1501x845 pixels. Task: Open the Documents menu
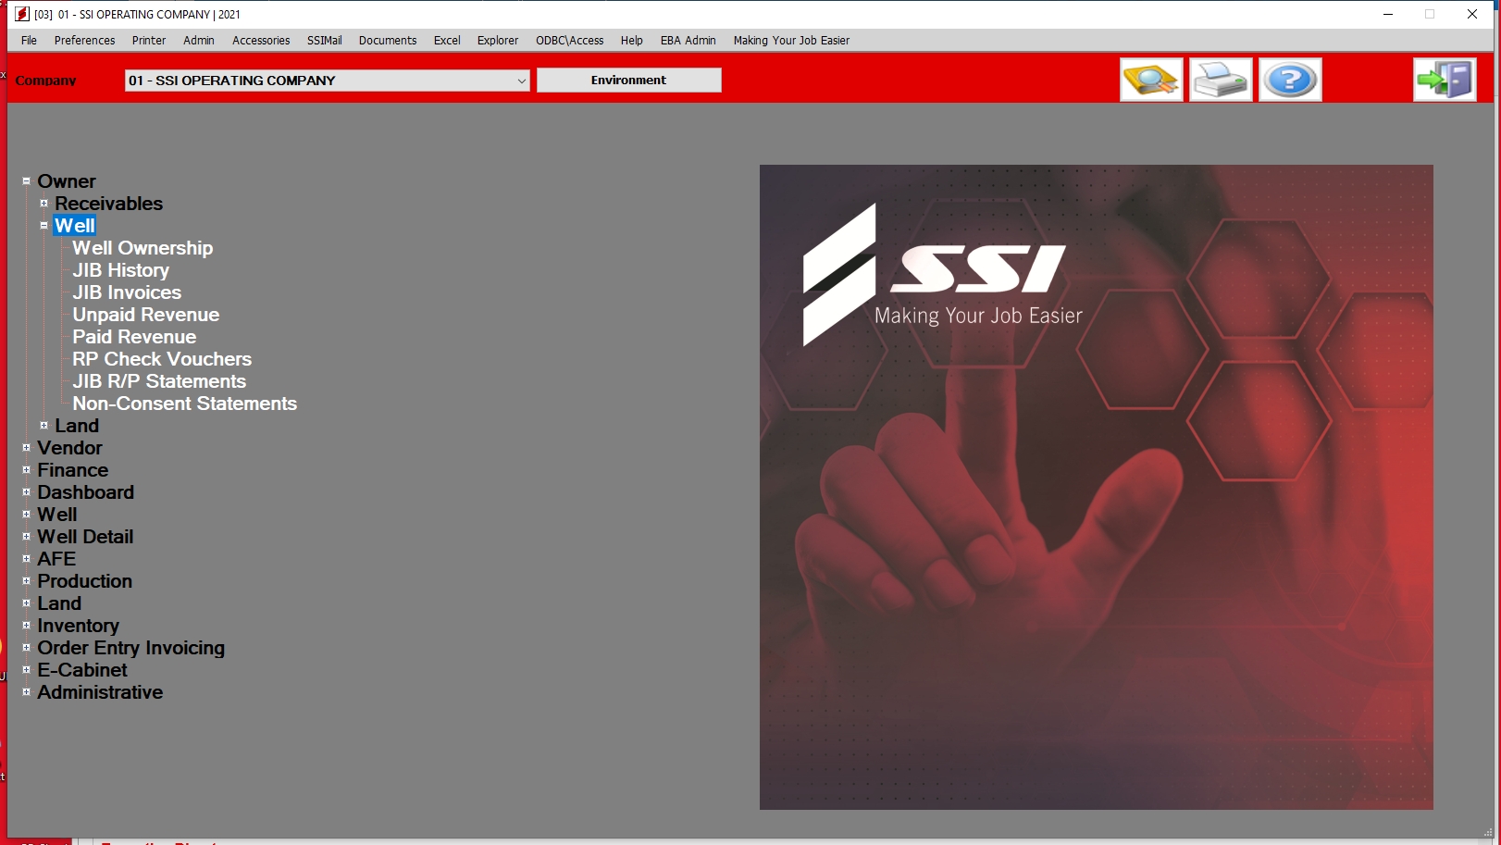388,41
